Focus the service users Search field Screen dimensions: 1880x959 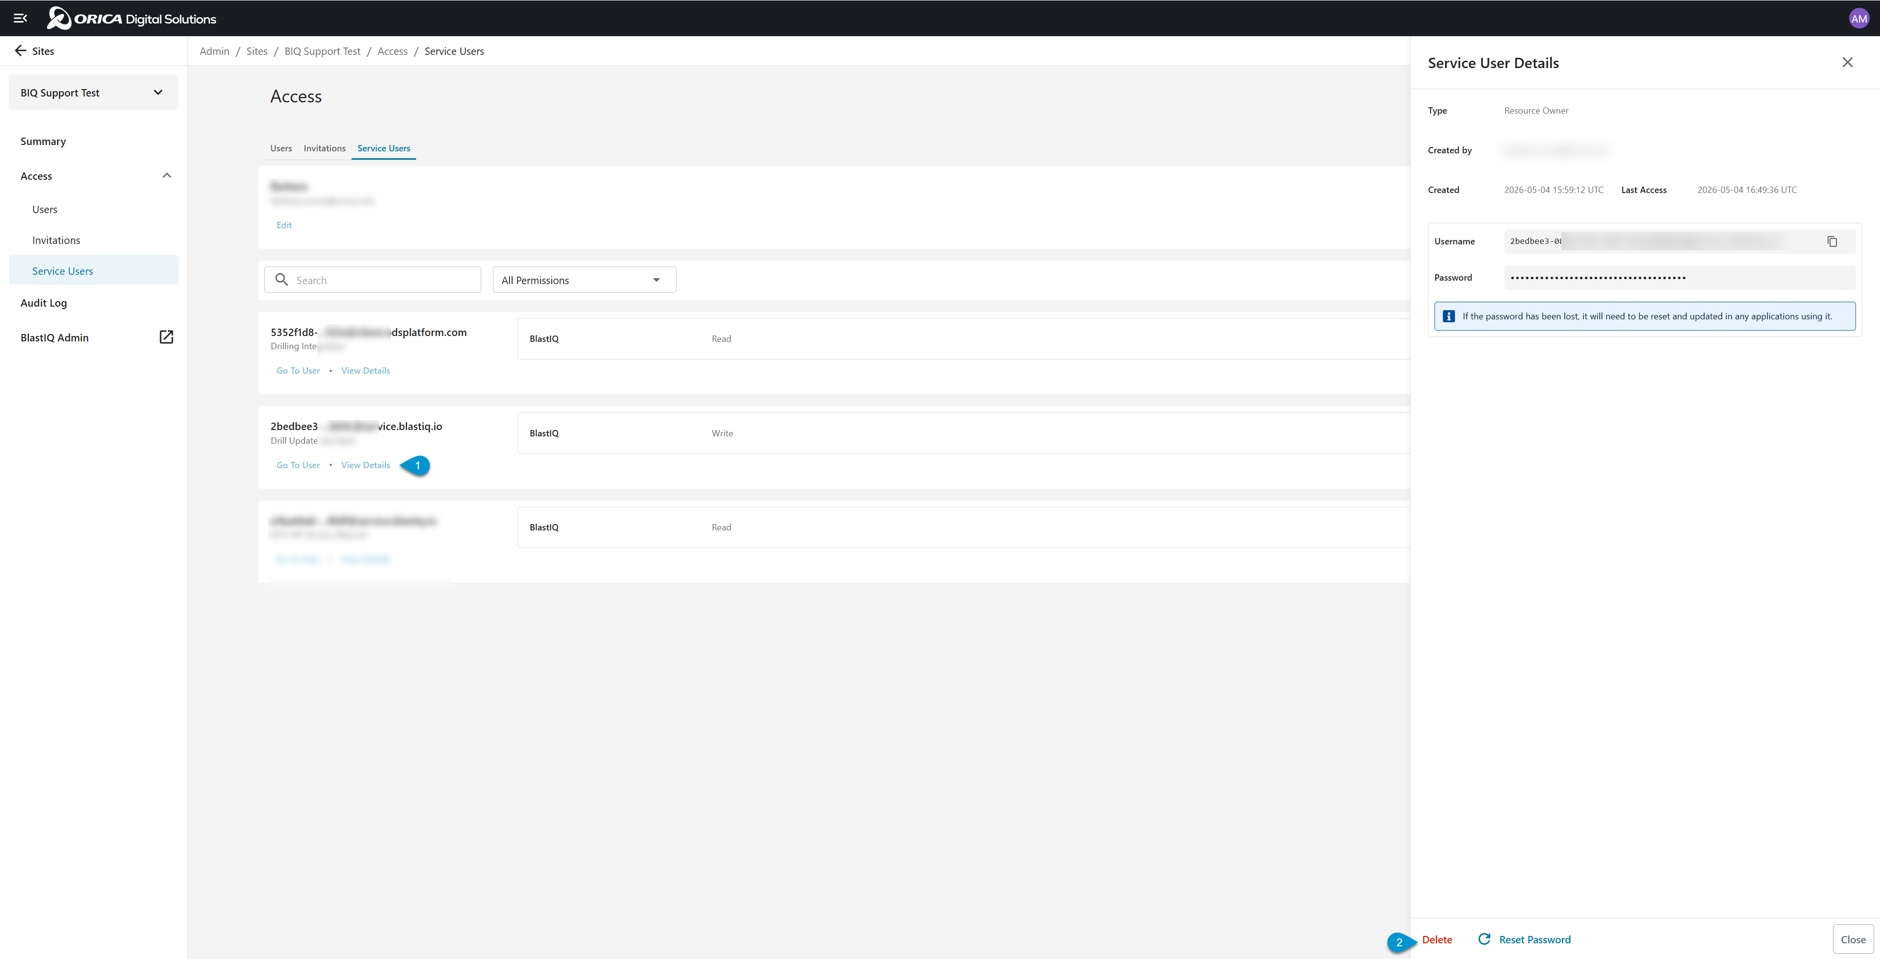(x=372, y=280)
